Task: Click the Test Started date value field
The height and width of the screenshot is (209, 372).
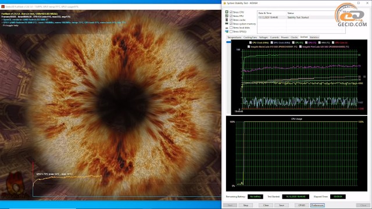Action: [296, 197]
